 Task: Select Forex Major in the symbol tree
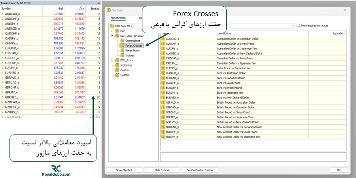[x=133, y=51]
